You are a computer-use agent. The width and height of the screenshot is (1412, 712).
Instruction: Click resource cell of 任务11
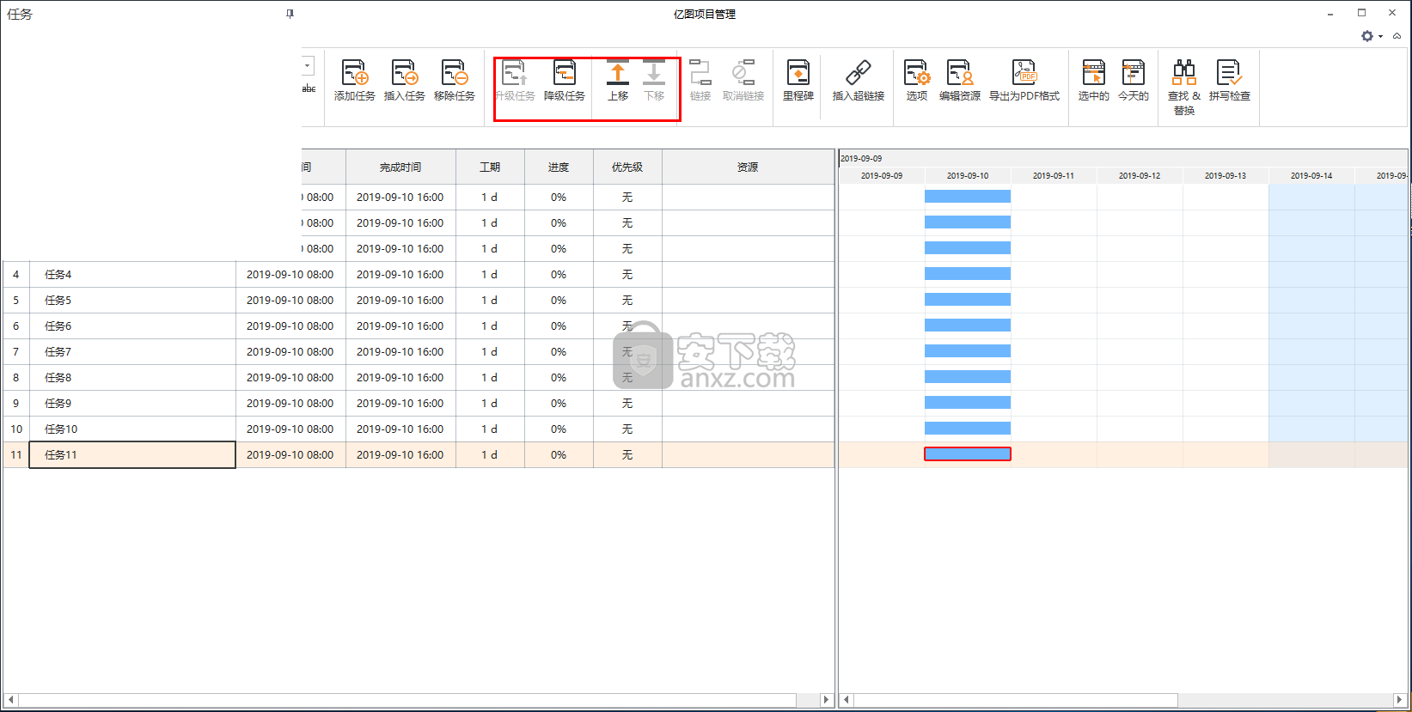(748, 454)
